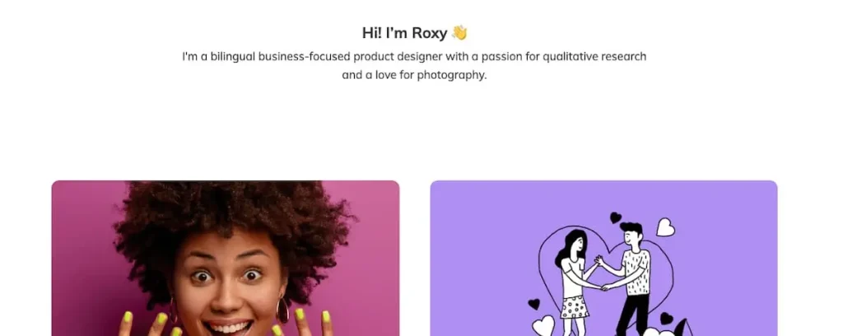843x336 pixels.
Task: Click the phrase "qualitative research"
Action: (x=595, y=57)
